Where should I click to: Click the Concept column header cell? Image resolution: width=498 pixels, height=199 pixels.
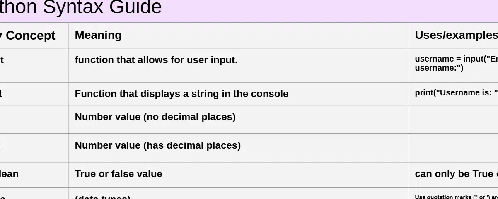[34, 36]
